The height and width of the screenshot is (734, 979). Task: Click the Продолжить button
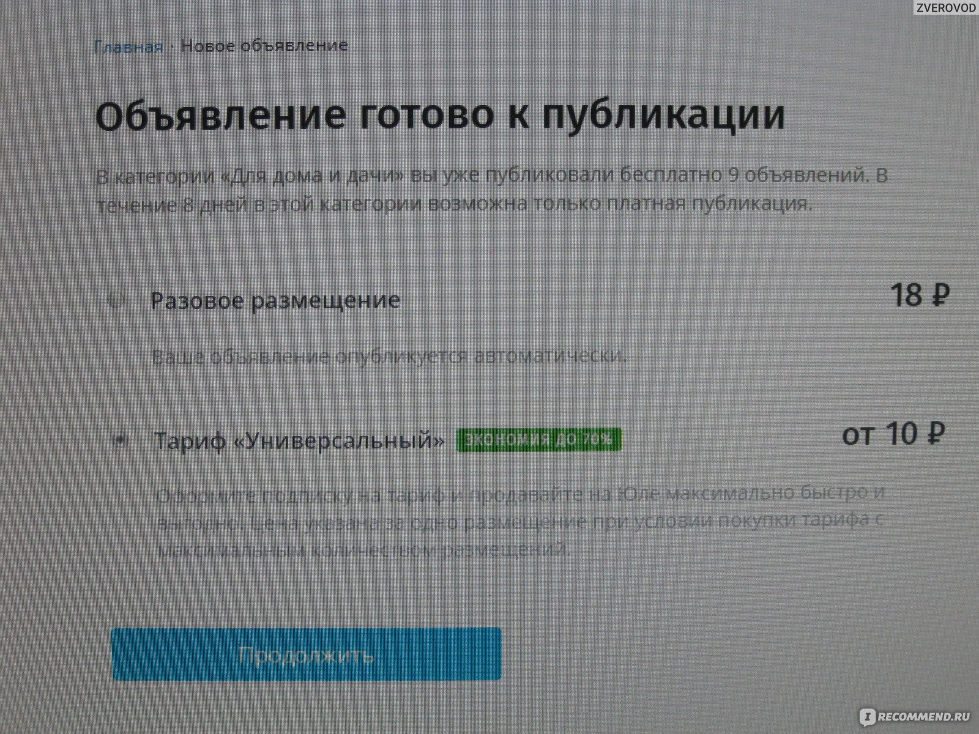click(x=307, y=654)
